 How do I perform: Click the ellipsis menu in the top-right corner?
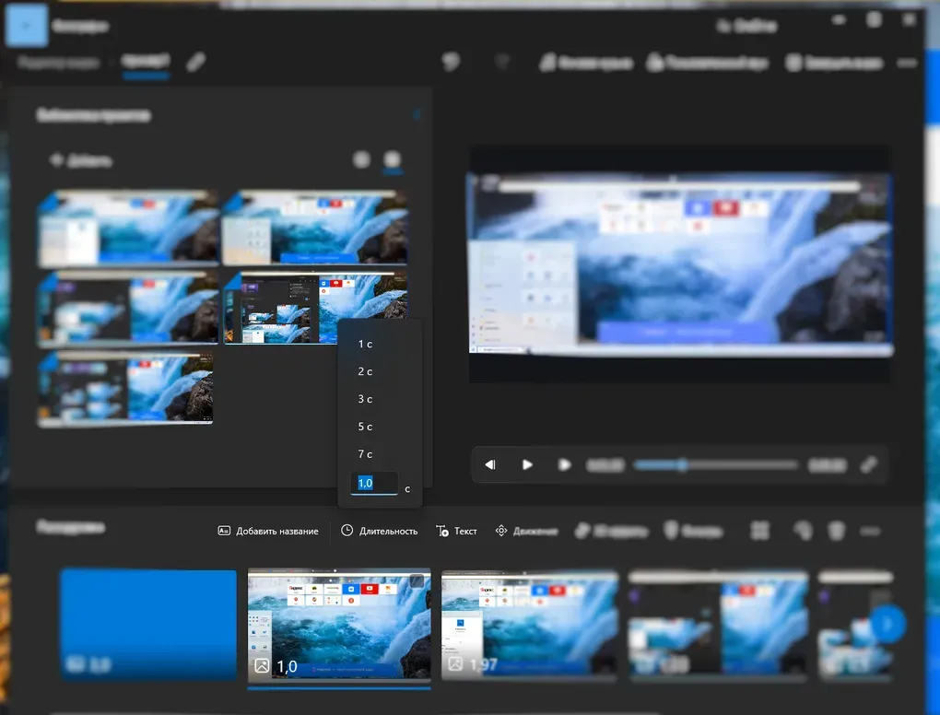(907, 63)
